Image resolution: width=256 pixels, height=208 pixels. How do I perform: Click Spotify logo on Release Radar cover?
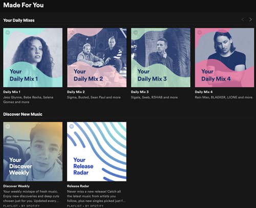click(72, 127)
